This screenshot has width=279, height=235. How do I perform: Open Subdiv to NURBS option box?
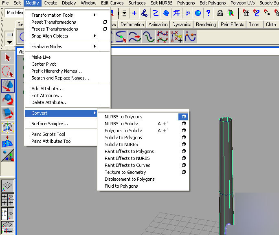pos(184,144)
